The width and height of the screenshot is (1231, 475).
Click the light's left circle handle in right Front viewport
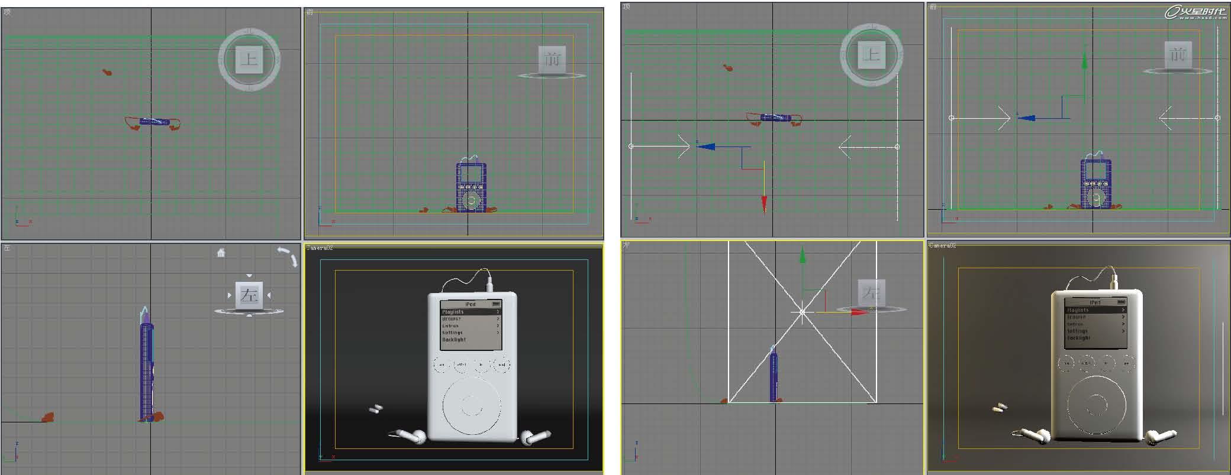coord(952,118)
